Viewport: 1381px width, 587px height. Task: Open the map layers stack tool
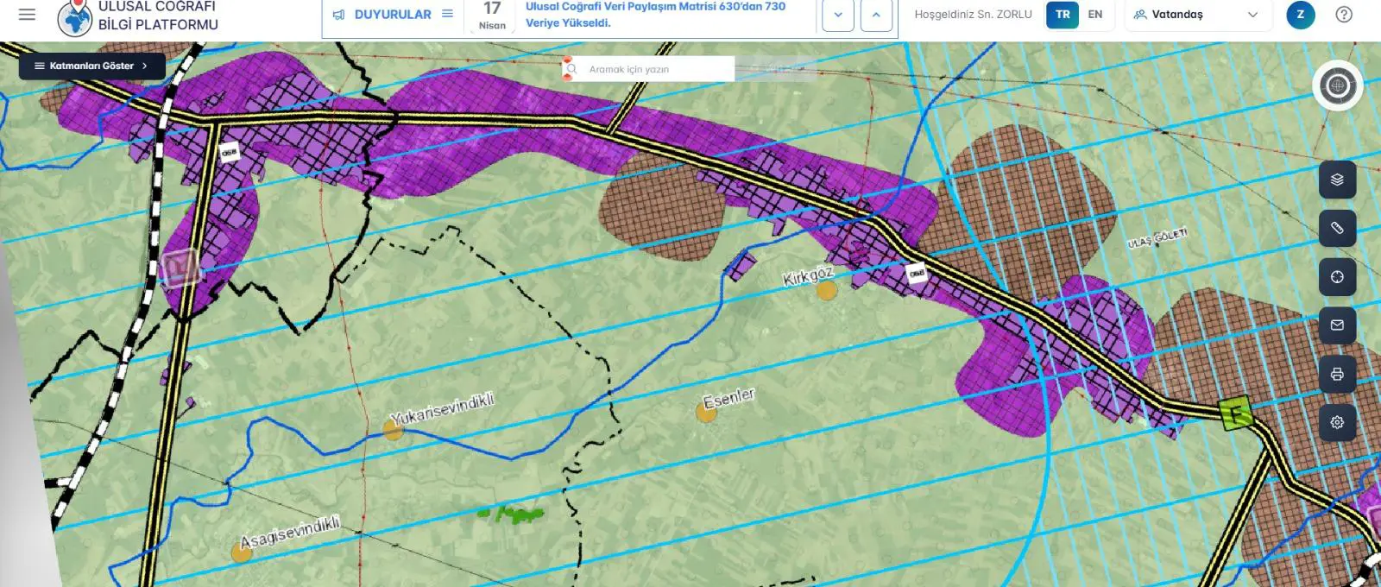[1337, 180]
